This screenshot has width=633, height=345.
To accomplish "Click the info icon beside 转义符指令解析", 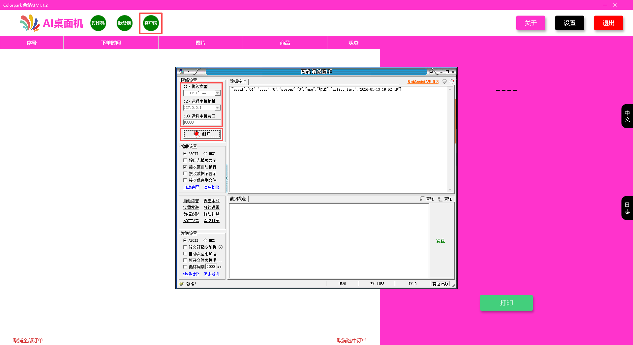I will (x=221, y=247).
